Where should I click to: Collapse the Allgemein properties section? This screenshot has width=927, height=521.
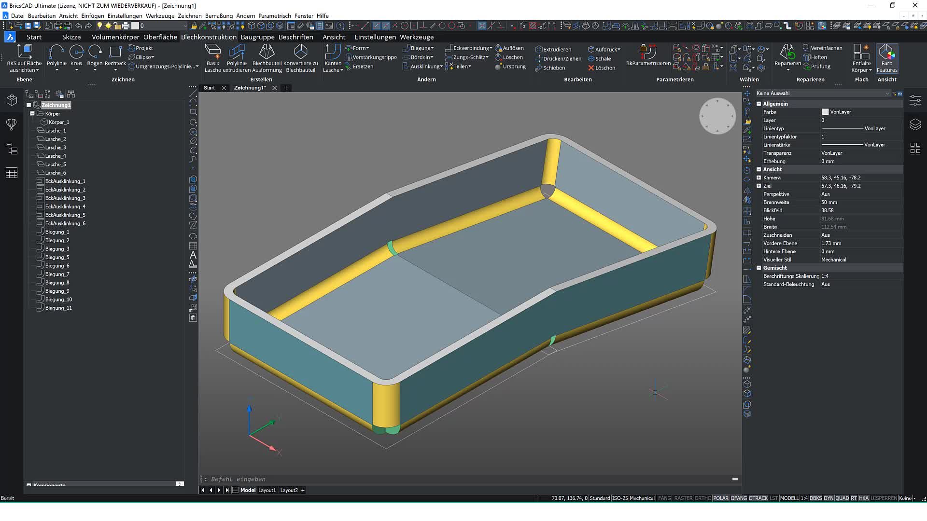pyautogui.click(x=758, y=104)
